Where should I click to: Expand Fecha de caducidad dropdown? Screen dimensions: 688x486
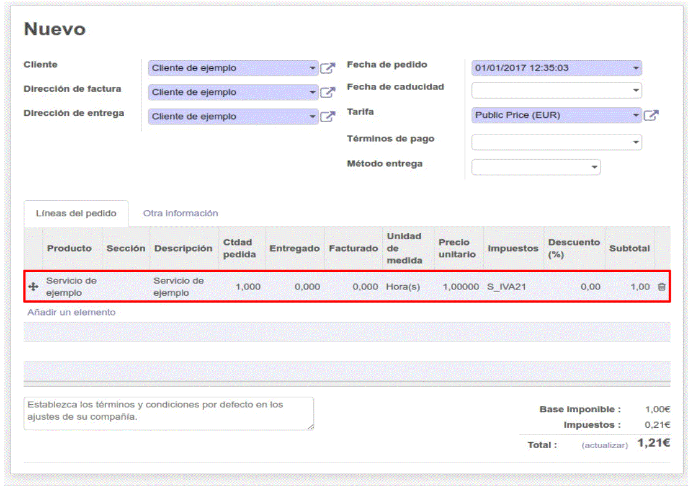click(636, 91)
